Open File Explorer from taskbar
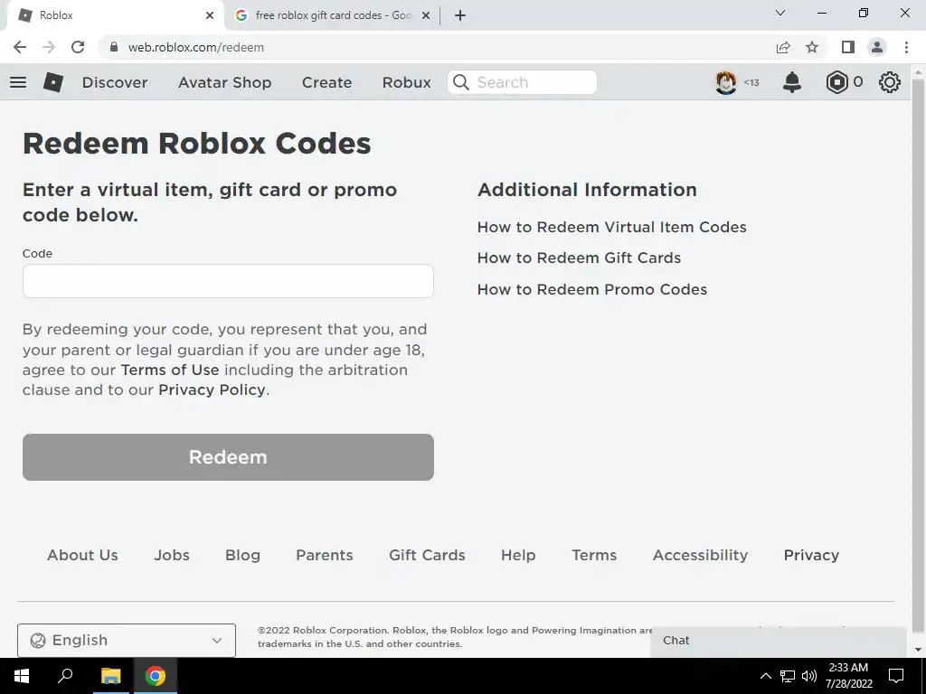926x694 pixels. tap(110, 676)
